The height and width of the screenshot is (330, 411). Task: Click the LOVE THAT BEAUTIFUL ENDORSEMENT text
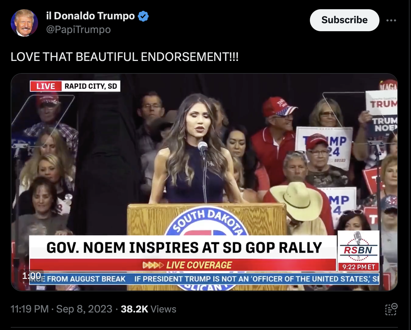click(125, 56)
